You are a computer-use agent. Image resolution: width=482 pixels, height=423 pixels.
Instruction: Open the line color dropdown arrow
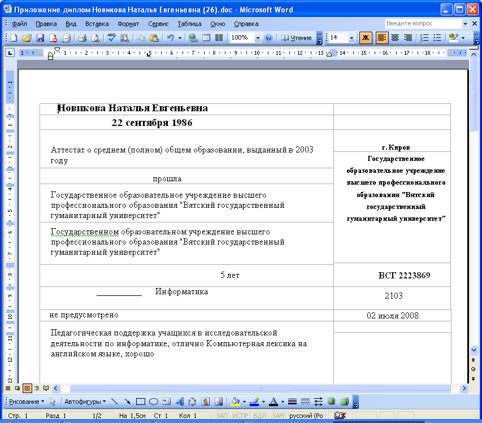pos(263,402)
